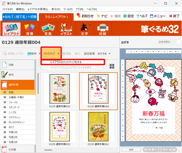Open the ファイル(F) menu

7,9
